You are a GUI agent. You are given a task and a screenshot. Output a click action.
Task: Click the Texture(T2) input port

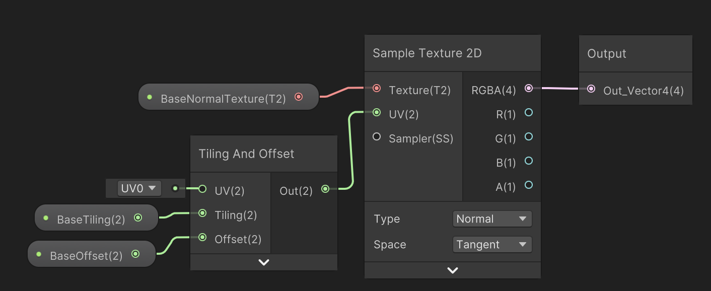point(377,89)
